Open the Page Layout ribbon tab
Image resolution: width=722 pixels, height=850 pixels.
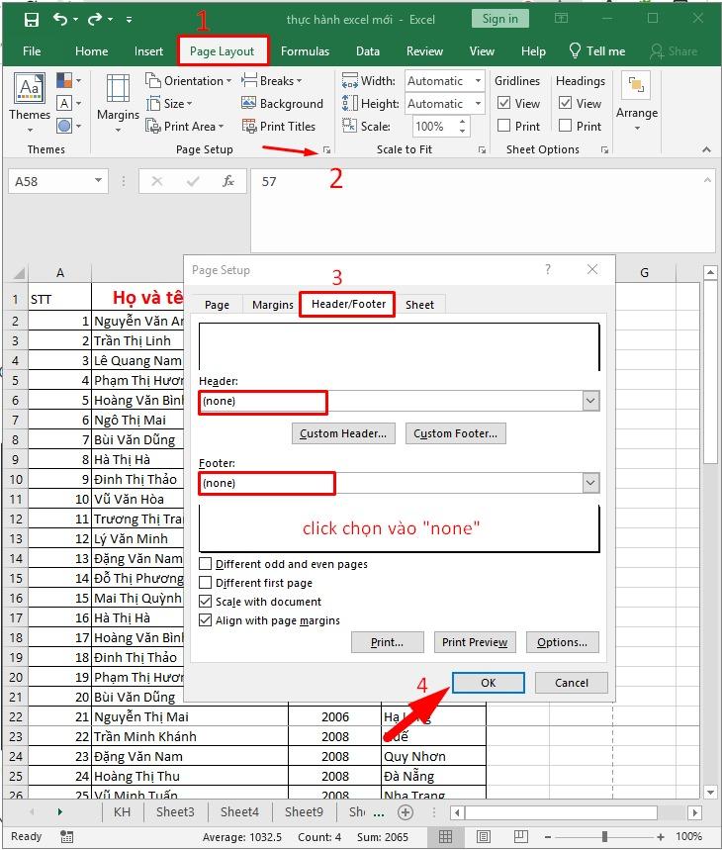[223, 51]
